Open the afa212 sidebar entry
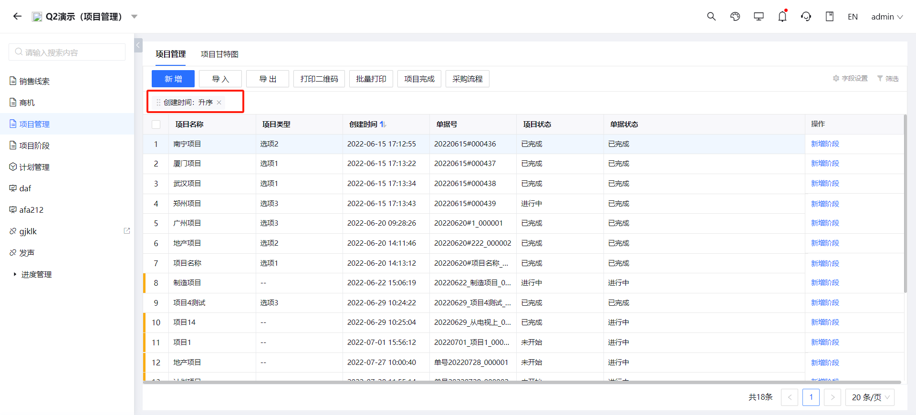 (x=31, y=210)
